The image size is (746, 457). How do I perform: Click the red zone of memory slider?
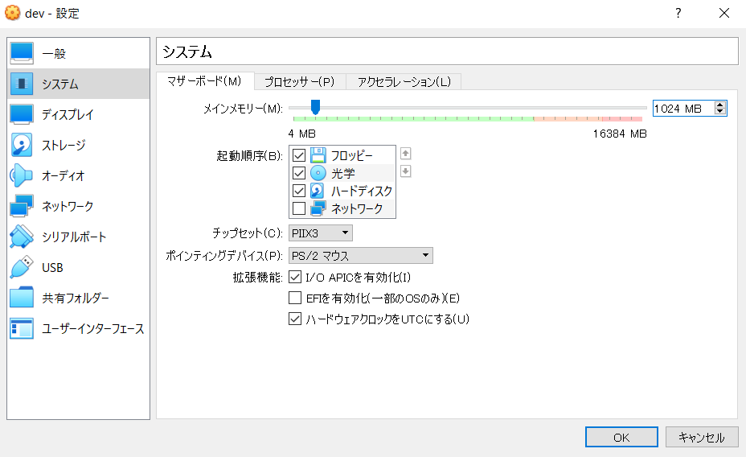coord(622,118)
